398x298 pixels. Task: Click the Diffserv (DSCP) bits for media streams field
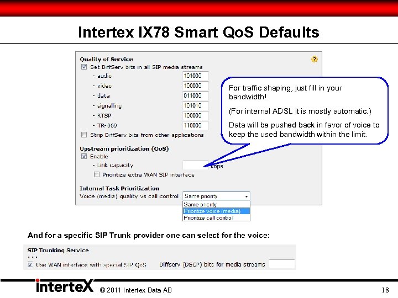tap(282, 264)
